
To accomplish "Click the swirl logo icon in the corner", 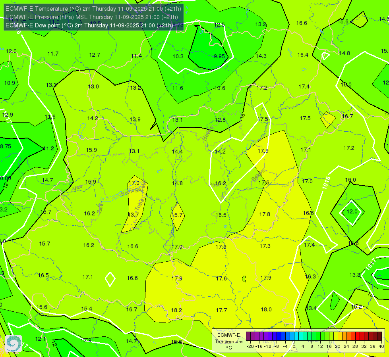I will [x=14, y=344].
